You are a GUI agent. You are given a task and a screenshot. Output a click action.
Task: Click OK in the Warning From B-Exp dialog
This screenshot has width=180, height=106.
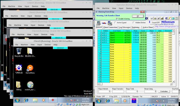(x=138, y=16)
